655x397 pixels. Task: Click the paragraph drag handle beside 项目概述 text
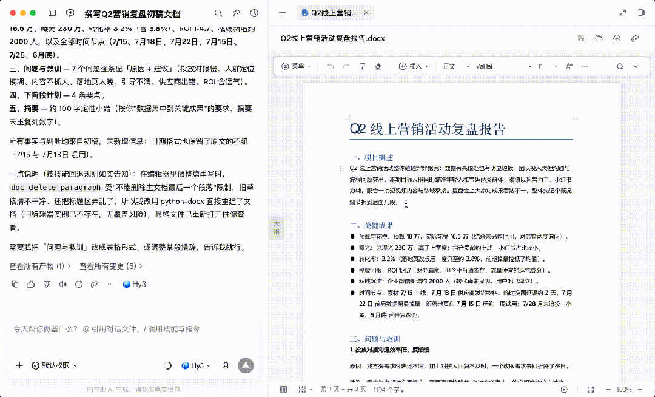(341, 168)
